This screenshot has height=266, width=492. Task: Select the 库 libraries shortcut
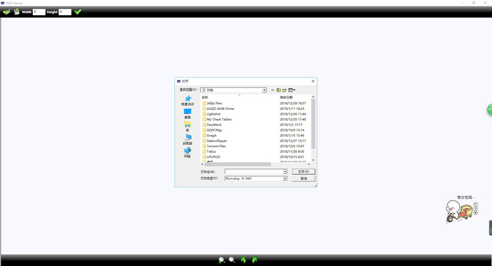(x=188, y=126)
